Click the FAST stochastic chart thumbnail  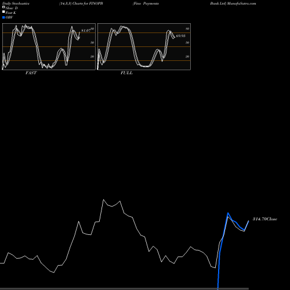[49, 46]
